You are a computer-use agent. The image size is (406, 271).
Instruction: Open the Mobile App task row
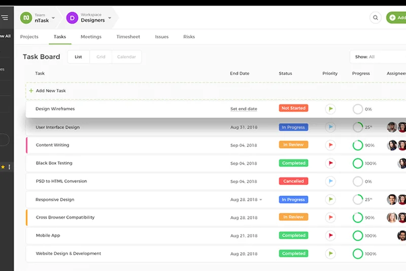click(48, 235)
